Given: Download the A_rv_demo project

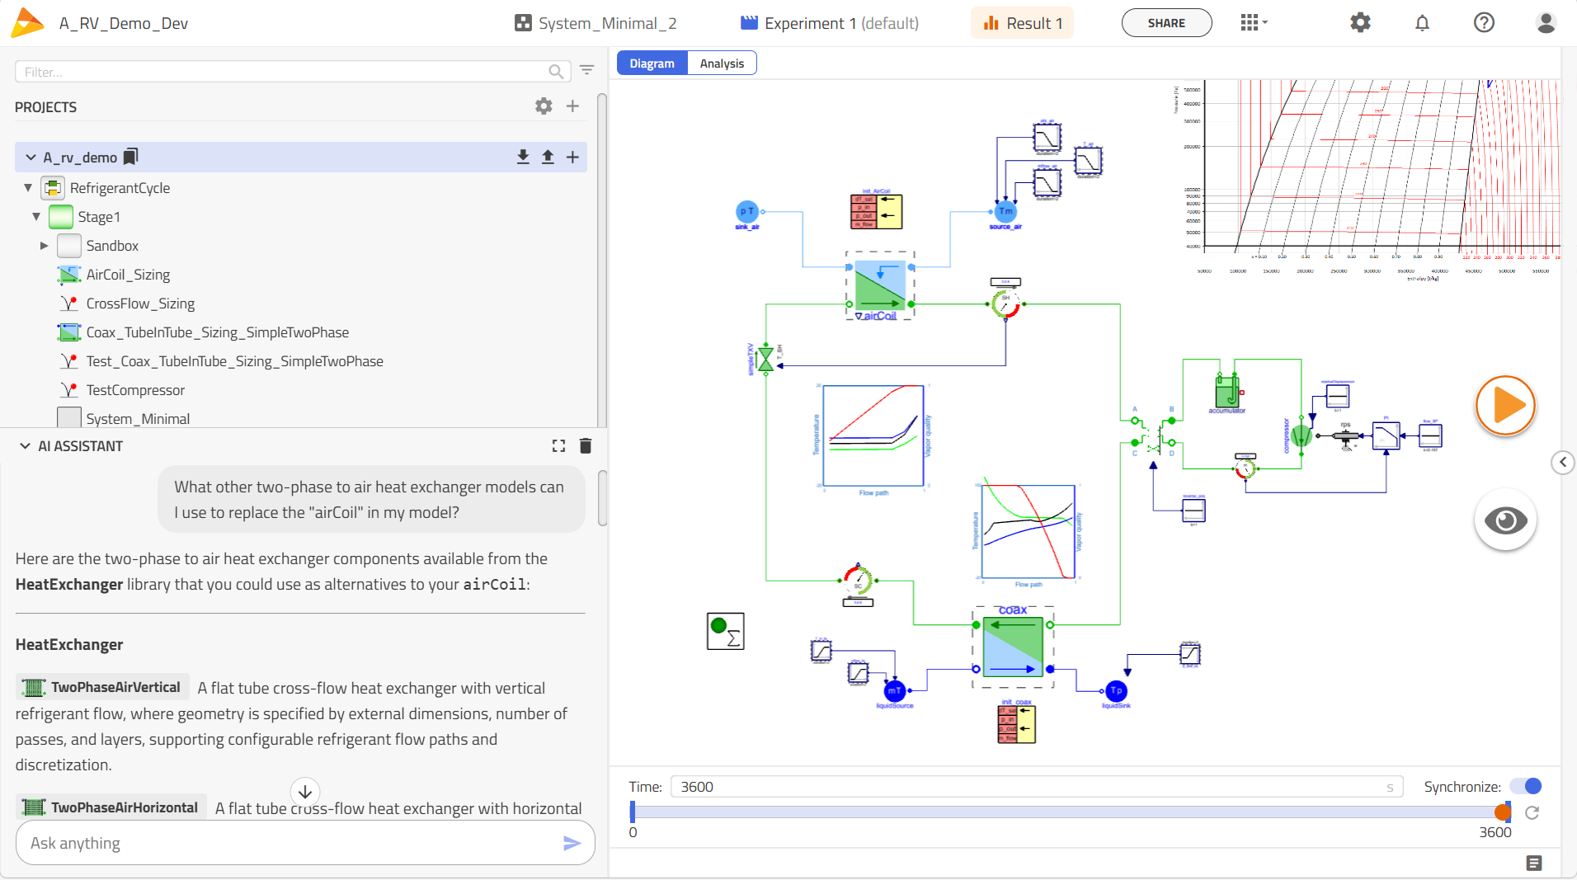Looking at the screenshot, I should [x=523, y=158].
